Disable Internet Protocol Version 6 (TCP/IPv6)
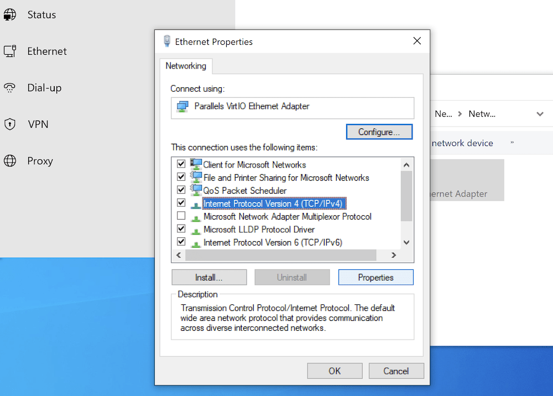 [181, 242]
